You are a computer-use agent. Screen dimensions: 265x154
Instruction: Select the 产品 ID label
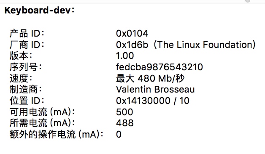(27, 33)
